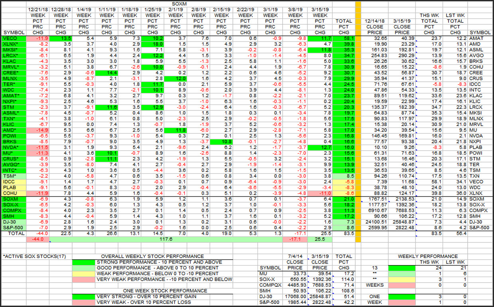Select the Overall Weekly Stock Performance heading

tap(152, 256)
